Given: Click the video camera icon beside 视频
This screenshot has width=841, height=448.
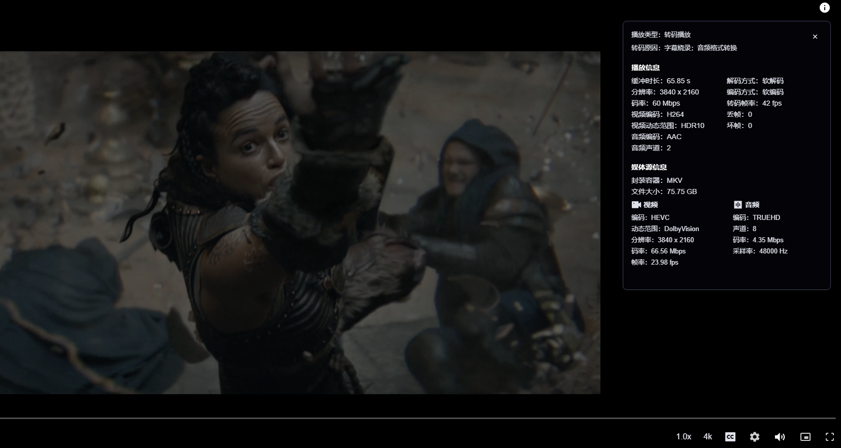Looking at the screenshot, I should click(x=636, y=205).
